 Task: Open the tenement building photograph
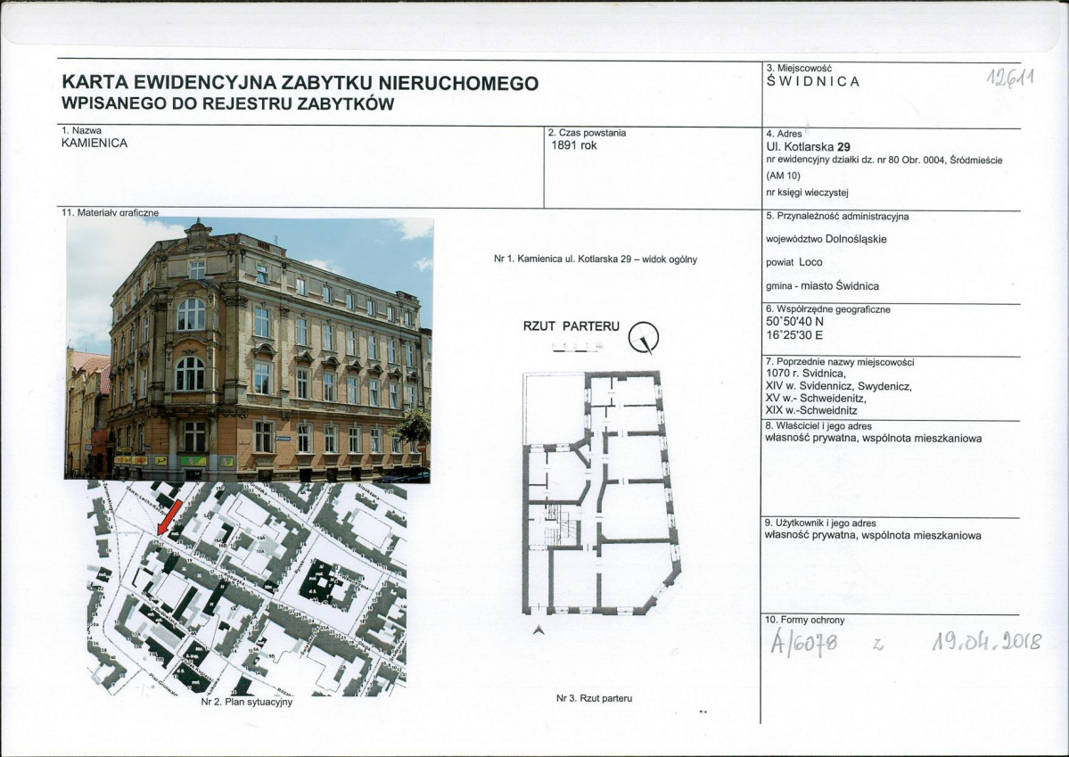coord(248,350)
